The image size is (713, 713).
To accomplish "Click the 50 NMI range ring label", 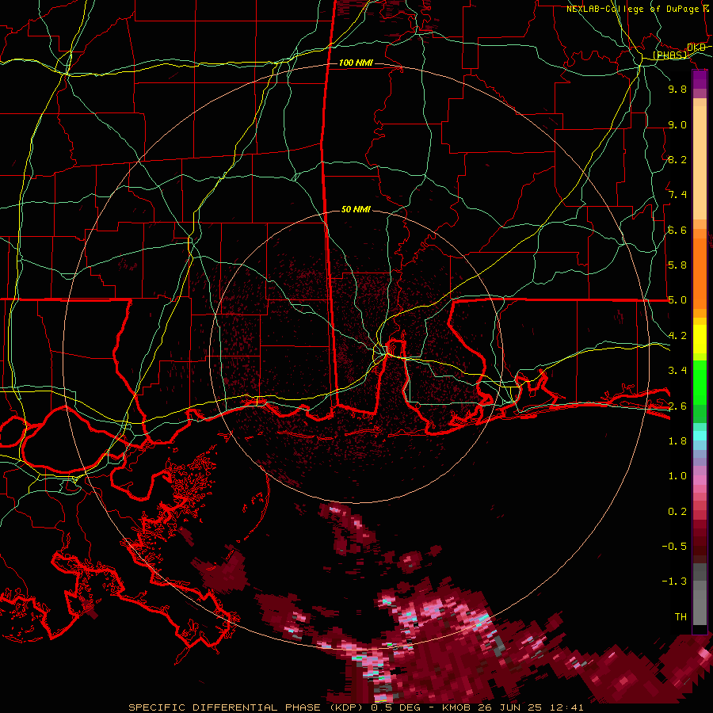I will (356, 209).
